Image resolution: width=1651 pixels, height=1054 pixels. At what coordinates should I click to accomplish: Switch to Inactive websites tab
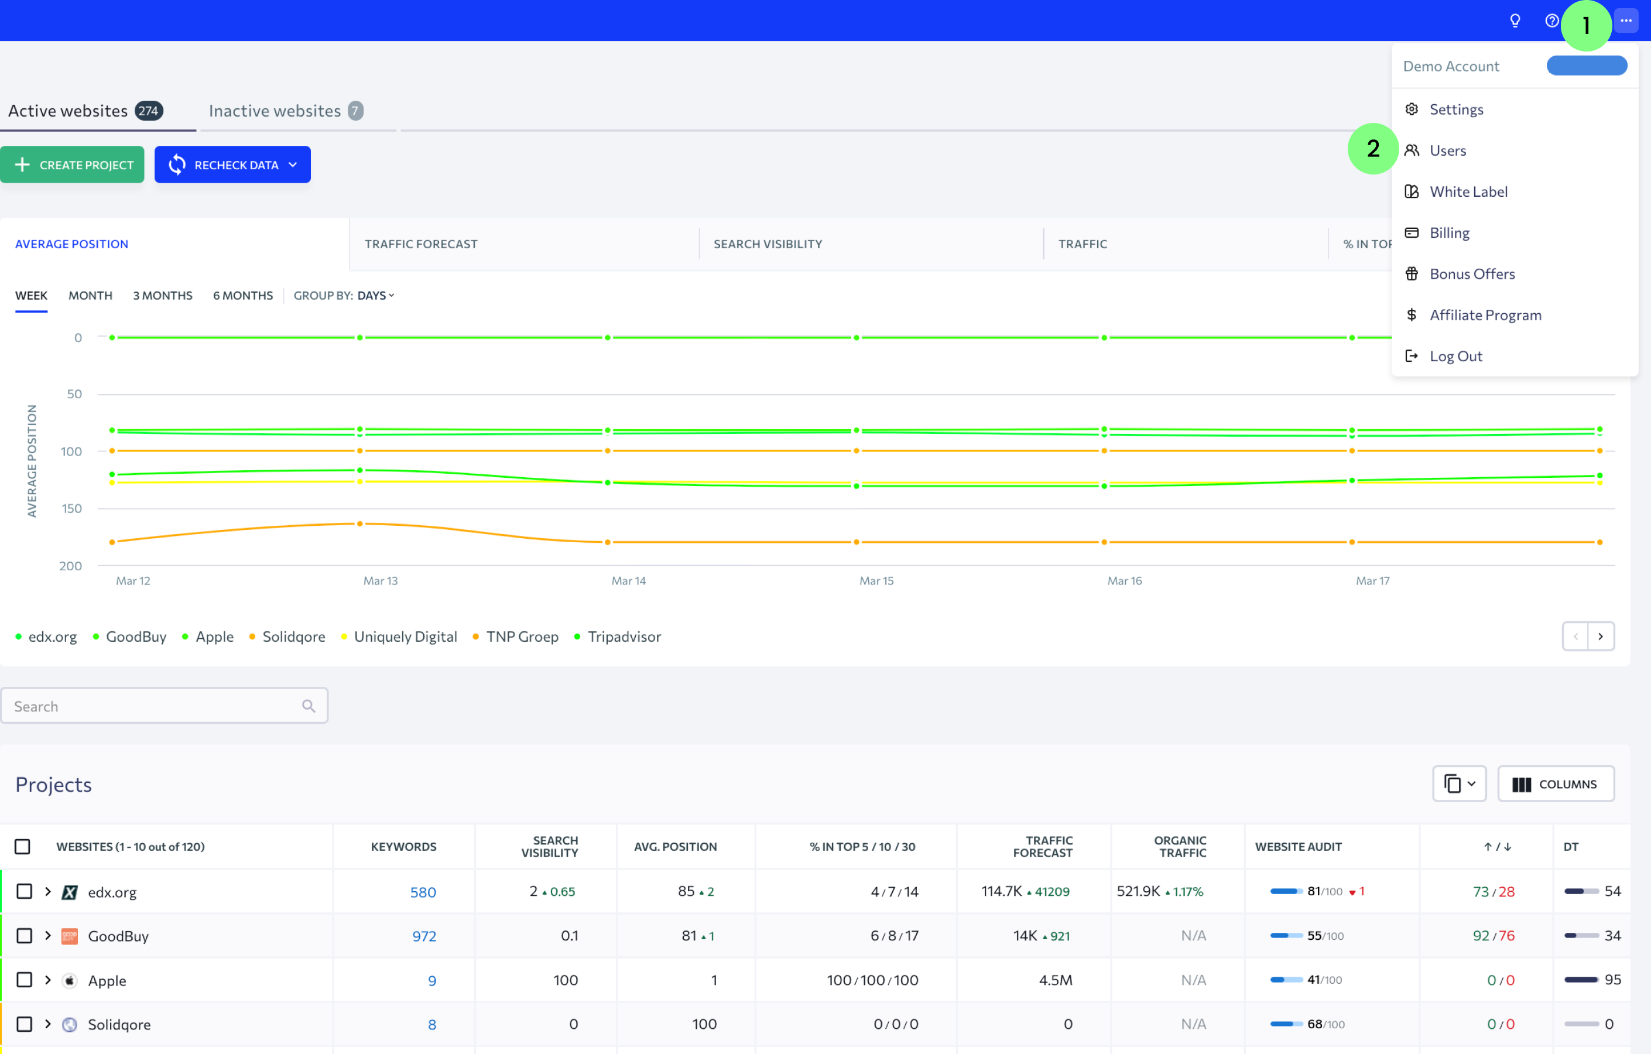click(286, 111)
